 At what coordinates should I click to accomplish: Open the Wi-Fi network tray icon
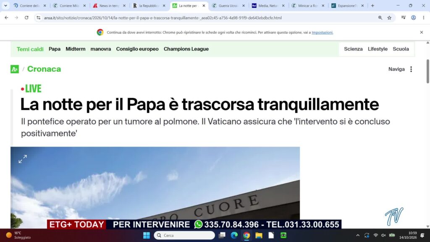(x=376, y=235)
